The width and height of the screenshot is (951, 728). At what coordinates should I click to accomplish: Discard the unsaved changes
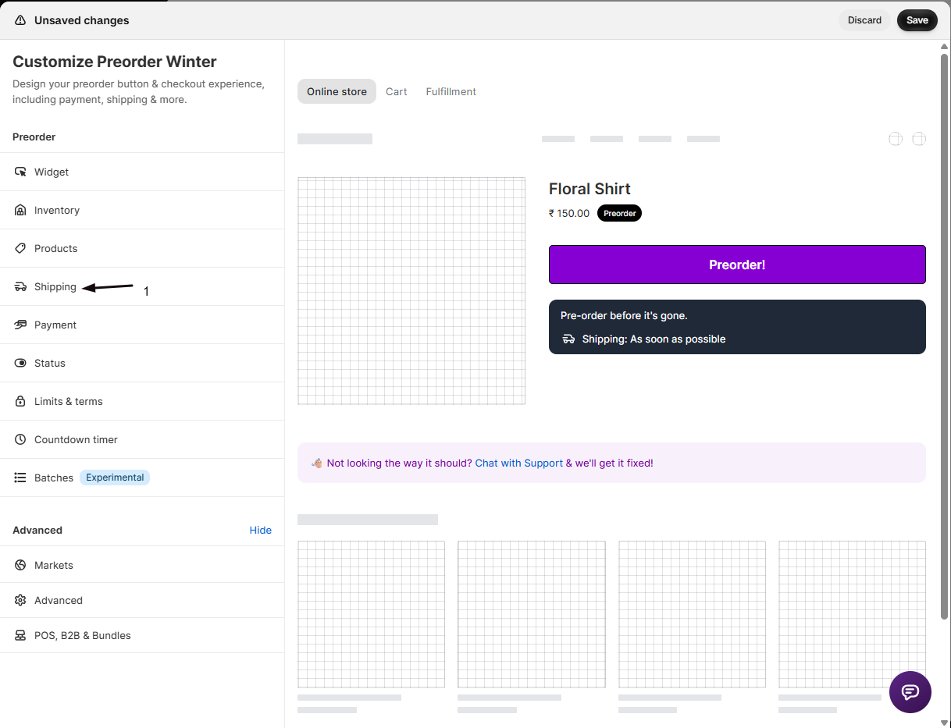pyautogui.click(x=864, y=20)
